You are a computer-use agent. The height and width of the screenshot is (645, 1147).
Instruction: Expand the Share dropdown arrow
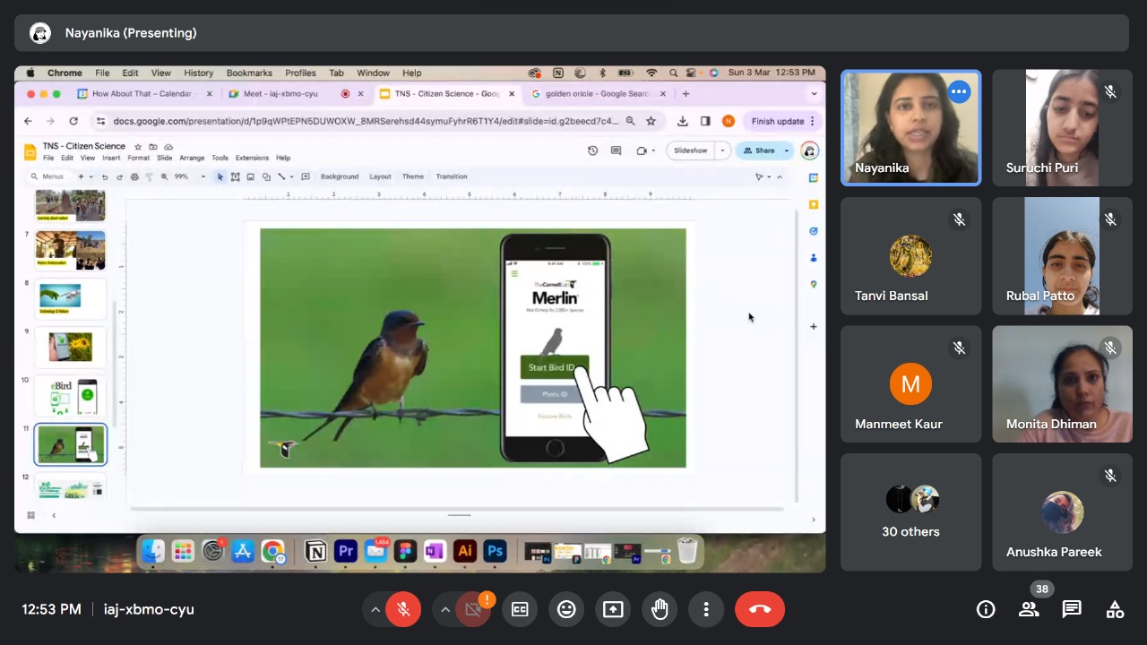tap(787, 150)
